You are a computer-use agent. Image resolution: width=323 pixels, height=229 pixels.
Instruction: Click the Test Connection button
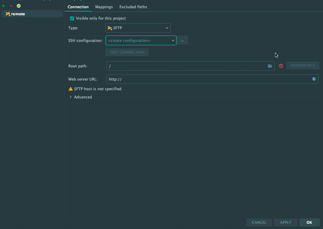(127, 52)
